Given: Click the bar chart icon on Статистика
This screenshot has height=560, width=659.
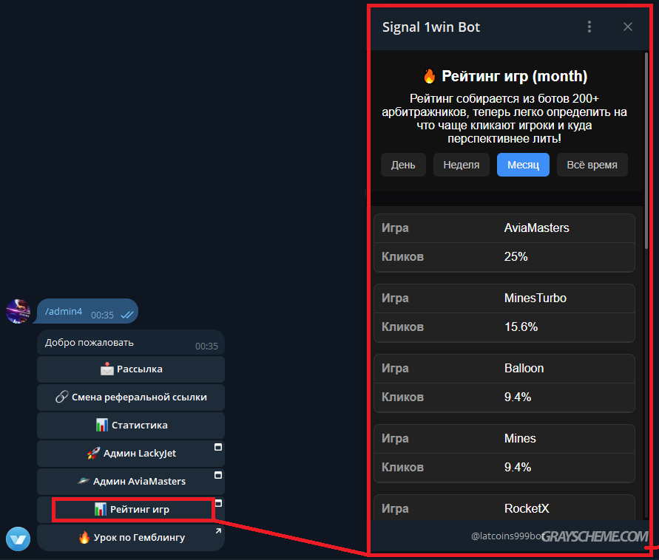Looking at the screenshot, I should coord(101,426).
